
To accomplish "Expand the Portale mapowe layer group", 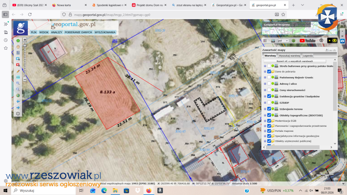I will [x=265, y=131].
